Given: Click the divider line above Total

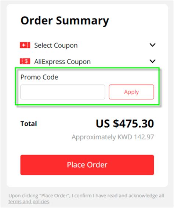Looking at the screenshot, I should [87, 109].
